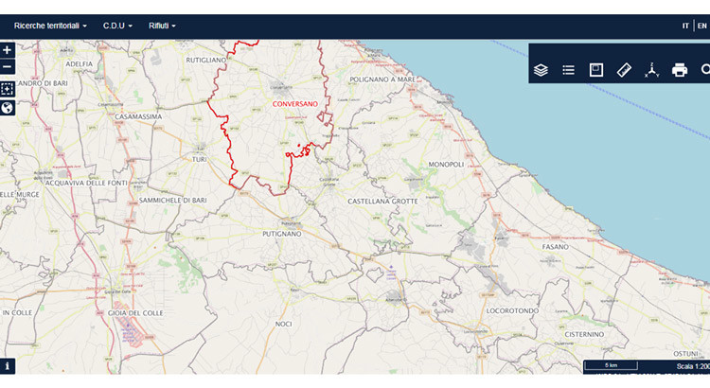The height and width of the screenshot is (388, 710).
Task: Switch language to EN
Action: coord(701,26)
